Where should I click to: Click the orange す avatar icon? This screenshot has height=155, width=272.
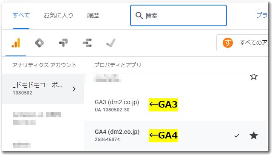pos(228,42)
